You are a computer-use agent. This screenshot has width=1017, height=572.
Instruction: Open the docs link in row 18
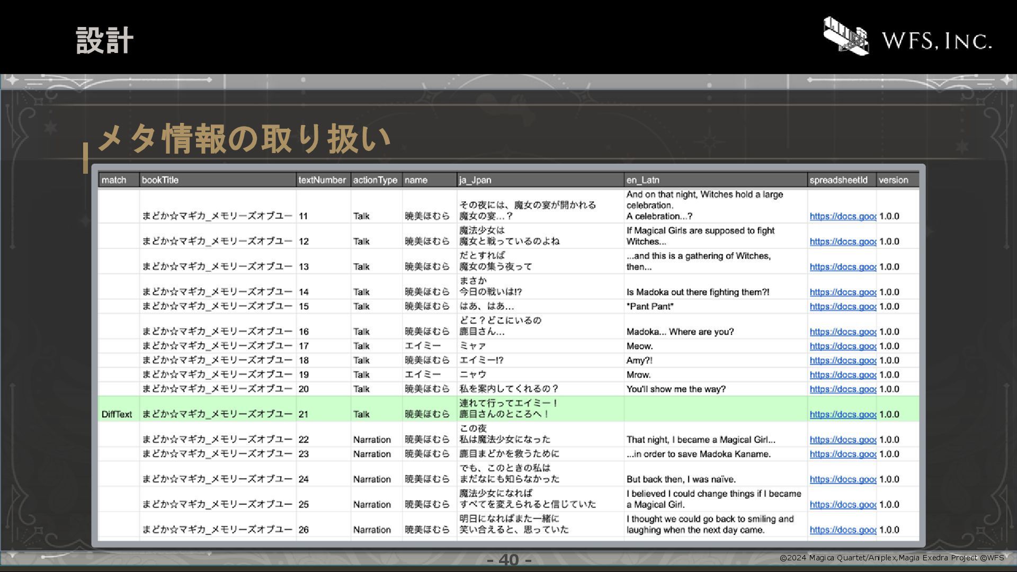point(843,361)
